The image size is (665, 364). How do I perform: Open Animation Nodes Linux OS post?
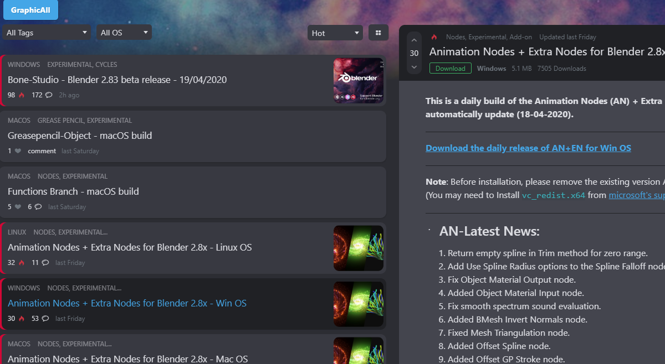click(x=130, y=247)
